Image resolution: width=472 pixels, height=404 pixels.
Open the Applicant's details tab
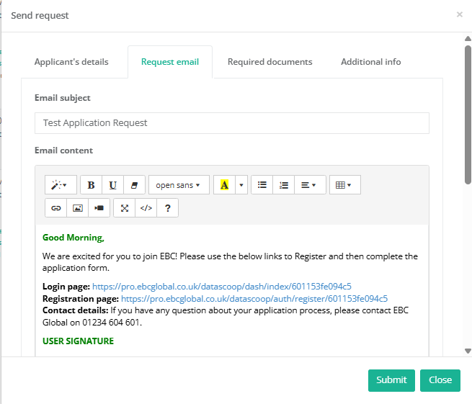tap(71, 62)
